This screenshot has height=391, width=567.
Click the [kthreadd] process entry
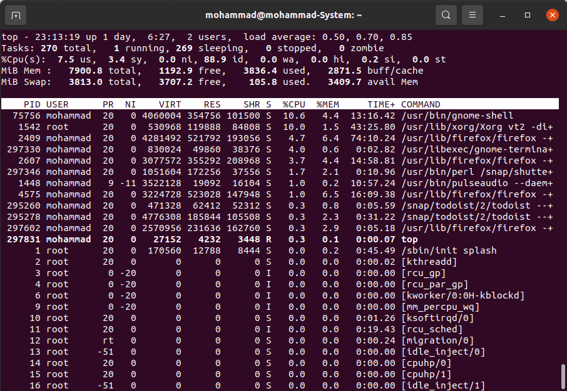429,262
